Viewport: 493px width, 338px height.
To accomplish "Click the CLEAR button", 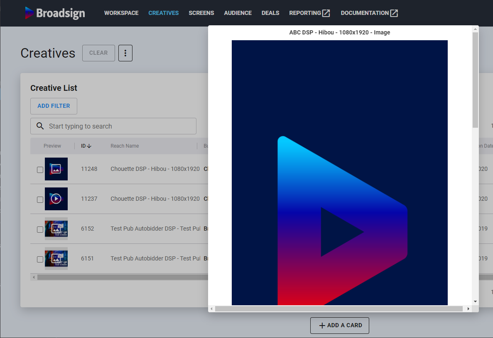I will pyautogui.click(x=98, y=53).
